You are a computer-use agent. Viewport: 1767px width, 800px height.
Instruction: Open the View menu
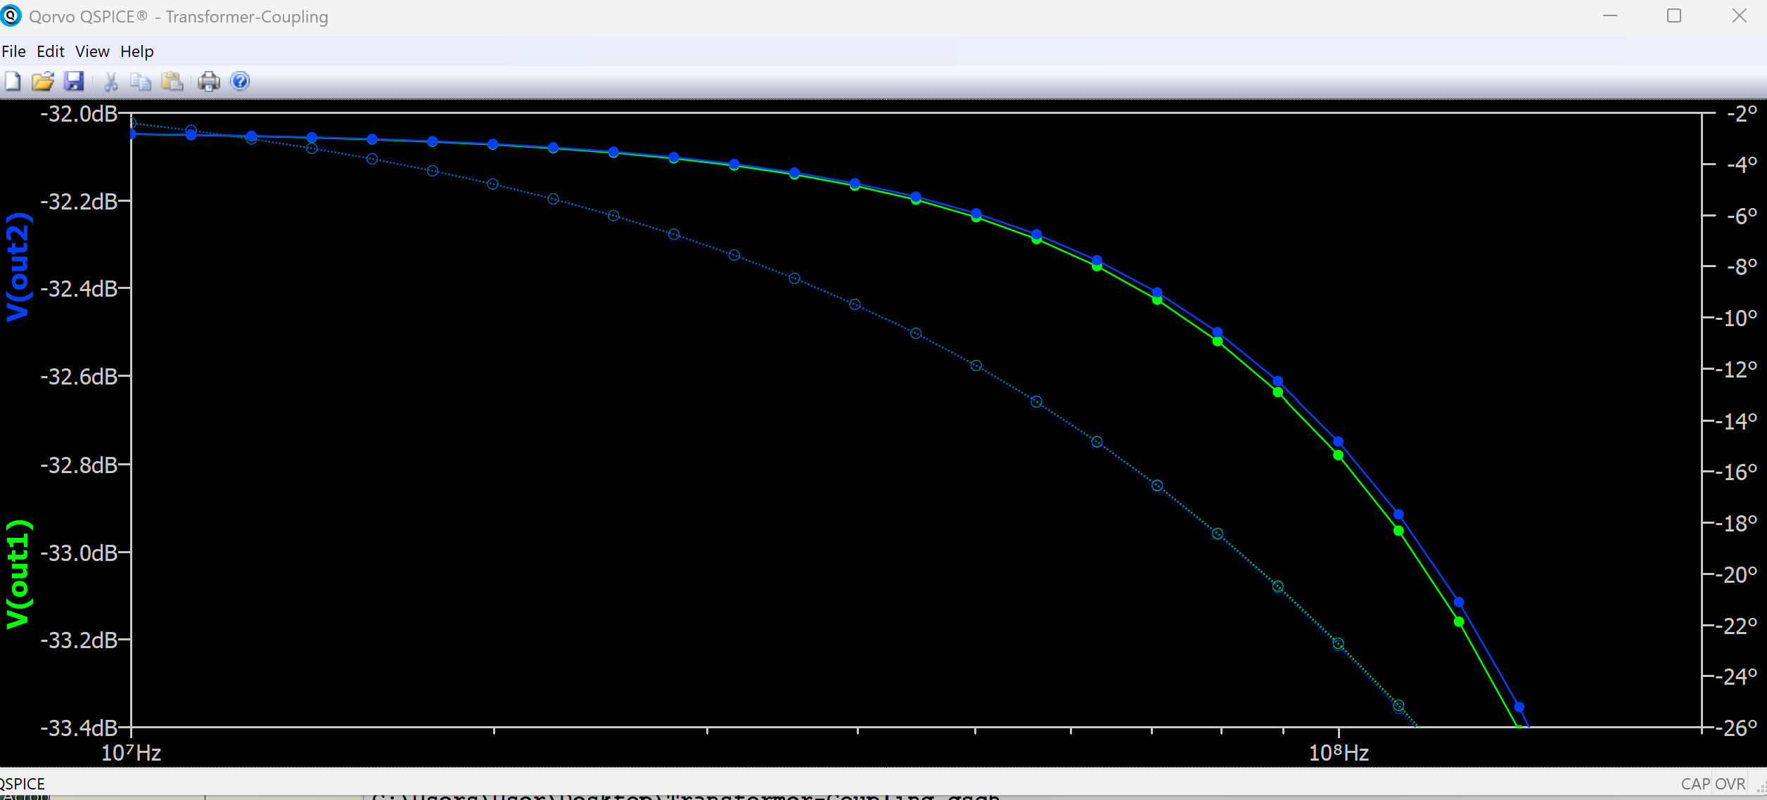pyautogui.click(x=92, y=51)
